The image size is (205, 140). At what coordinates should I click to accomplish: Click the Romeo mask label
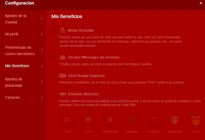click(x=153, y=131)
